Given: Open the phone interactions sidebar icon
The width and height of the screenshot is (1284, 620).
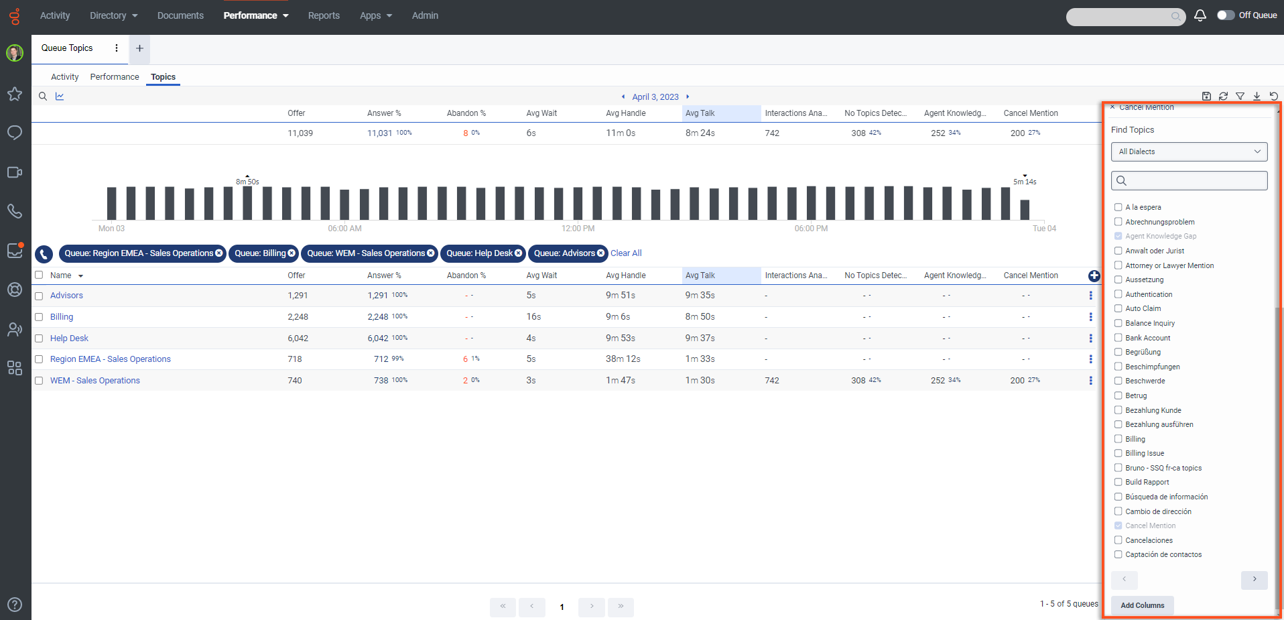Looking at the screenshot, I should [15, 211].
